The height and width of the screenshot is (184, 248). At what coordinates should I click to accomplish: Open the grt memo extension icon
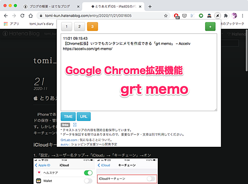218,16
